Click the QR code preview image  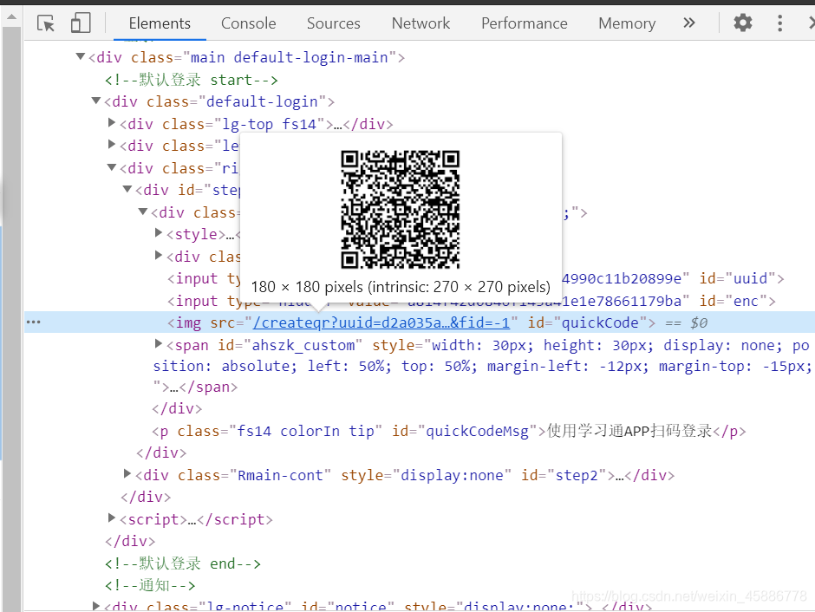tap(401, 210)
